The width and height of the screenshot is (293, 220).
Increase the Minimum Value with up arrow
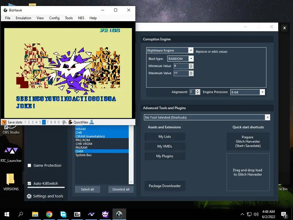[191, 65]
